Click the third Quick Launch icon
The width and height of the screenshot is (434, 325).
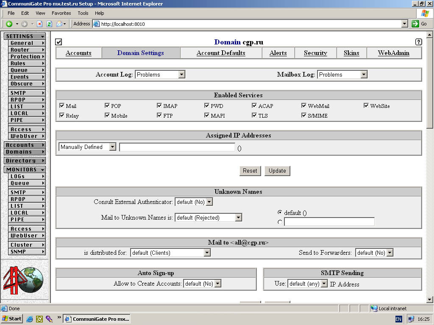click(49, 319)
